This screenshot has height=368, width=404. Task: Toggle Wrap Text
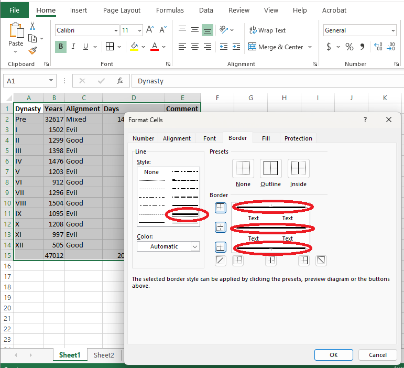(267, 30)
